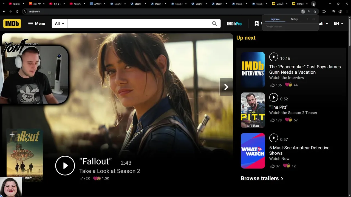View site information icon beside imdb.com
Screen dimensions: 351x197
(25, 11)
